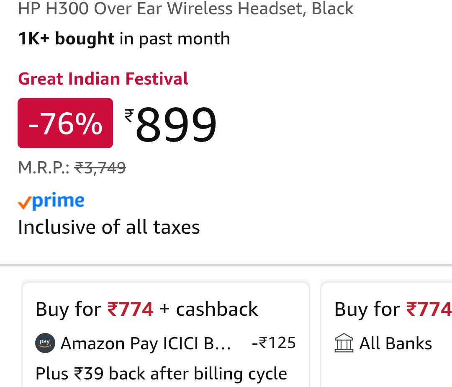
Task: Tap the red ₹774 price in first offer
Action: pos(130,310)
